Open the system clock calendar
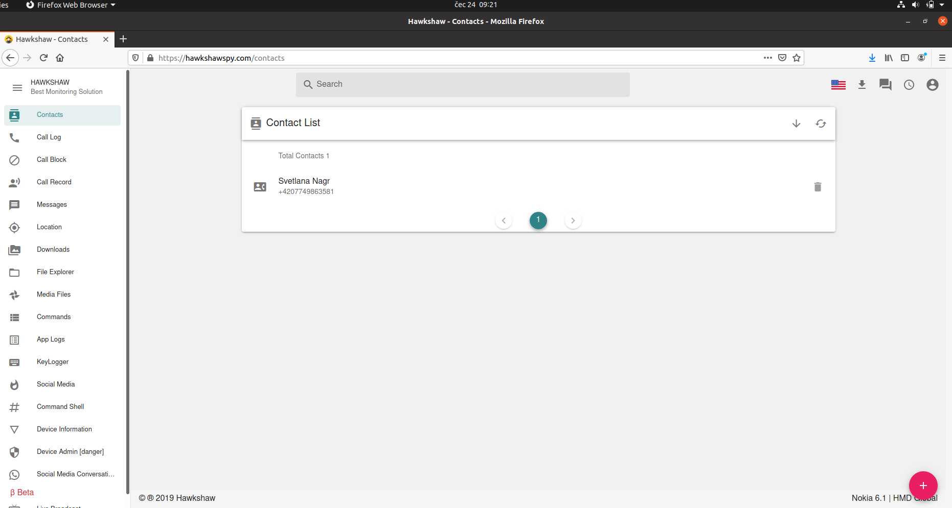 [x=475, y=5]
